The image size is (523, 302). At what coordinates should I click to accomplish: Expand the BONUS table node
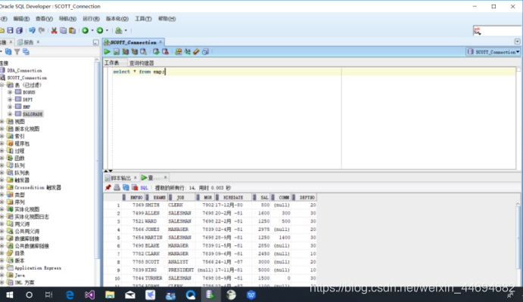click(x=10, y=92)
